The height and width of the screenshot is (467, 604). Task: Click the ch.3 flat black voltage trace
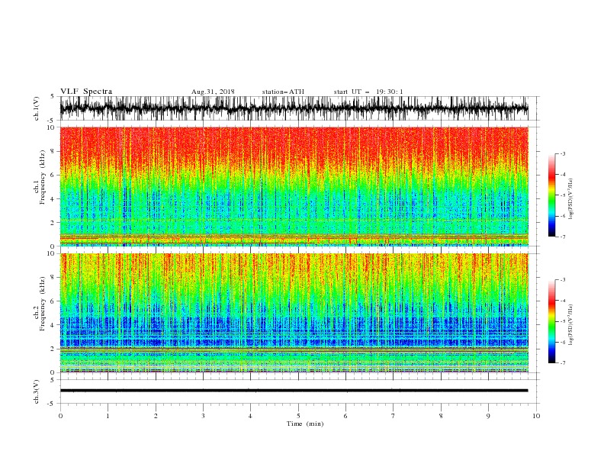click(294, 391)
